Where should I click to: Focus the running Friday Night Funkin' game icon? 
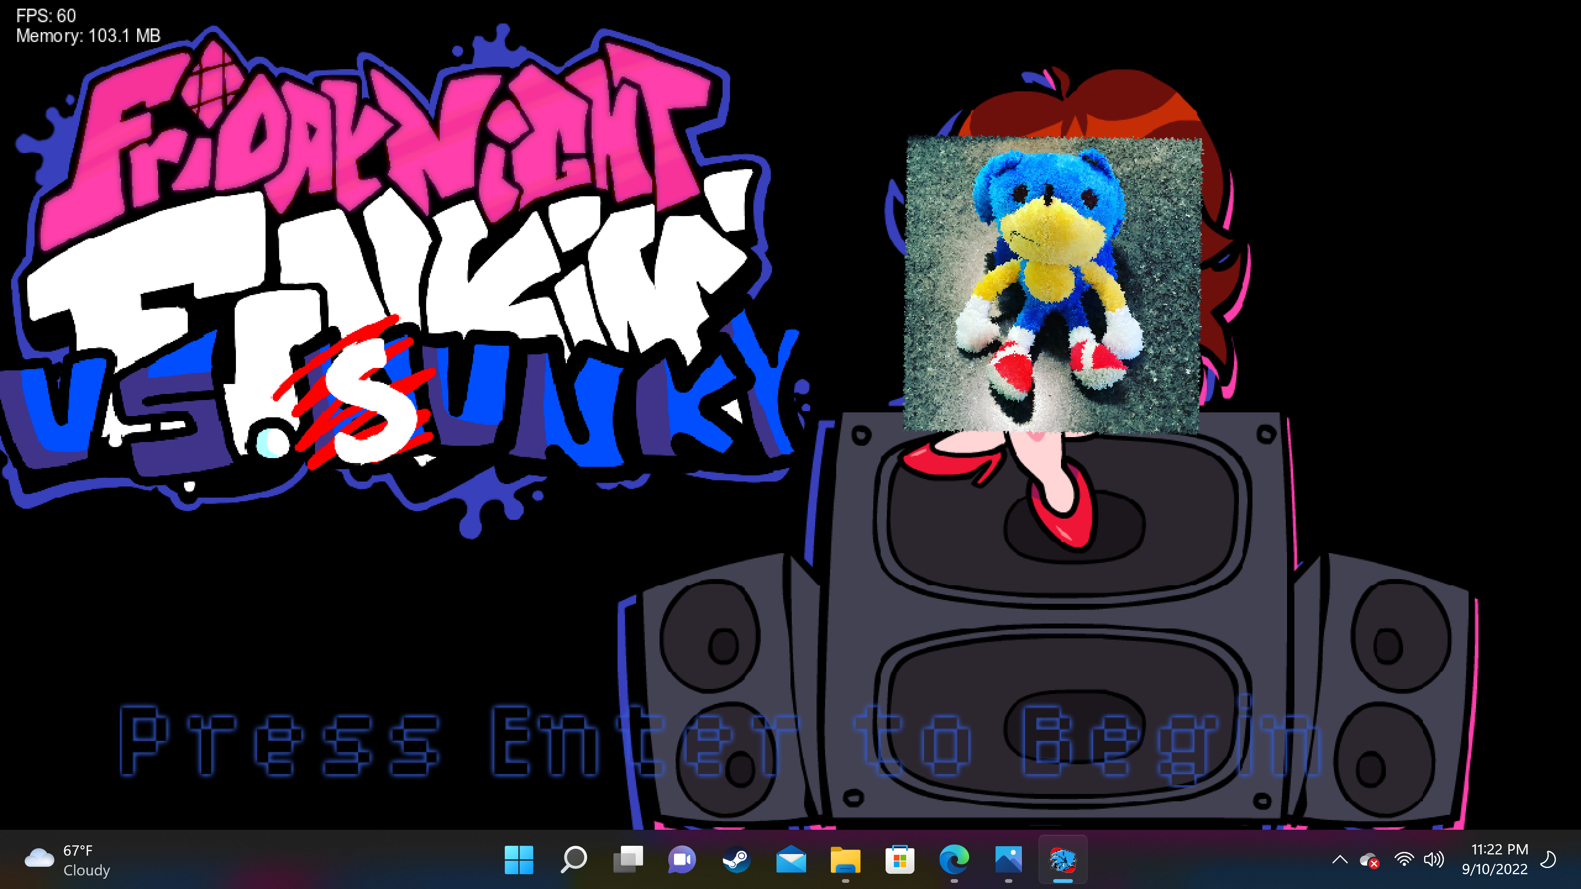click(1063, 861)
